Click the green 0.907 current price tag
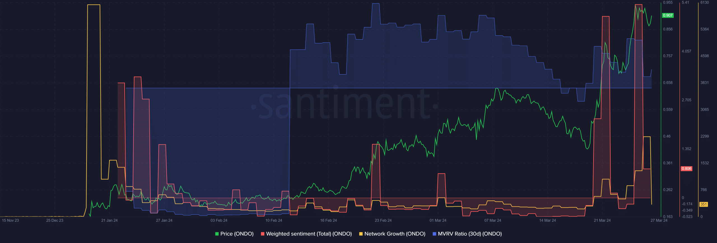This screenshot has width=717, height=243. click(668, 15)
